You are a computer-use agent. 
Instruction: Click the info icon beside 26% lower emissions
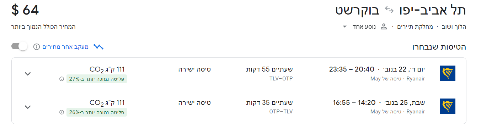coord(62,112)
